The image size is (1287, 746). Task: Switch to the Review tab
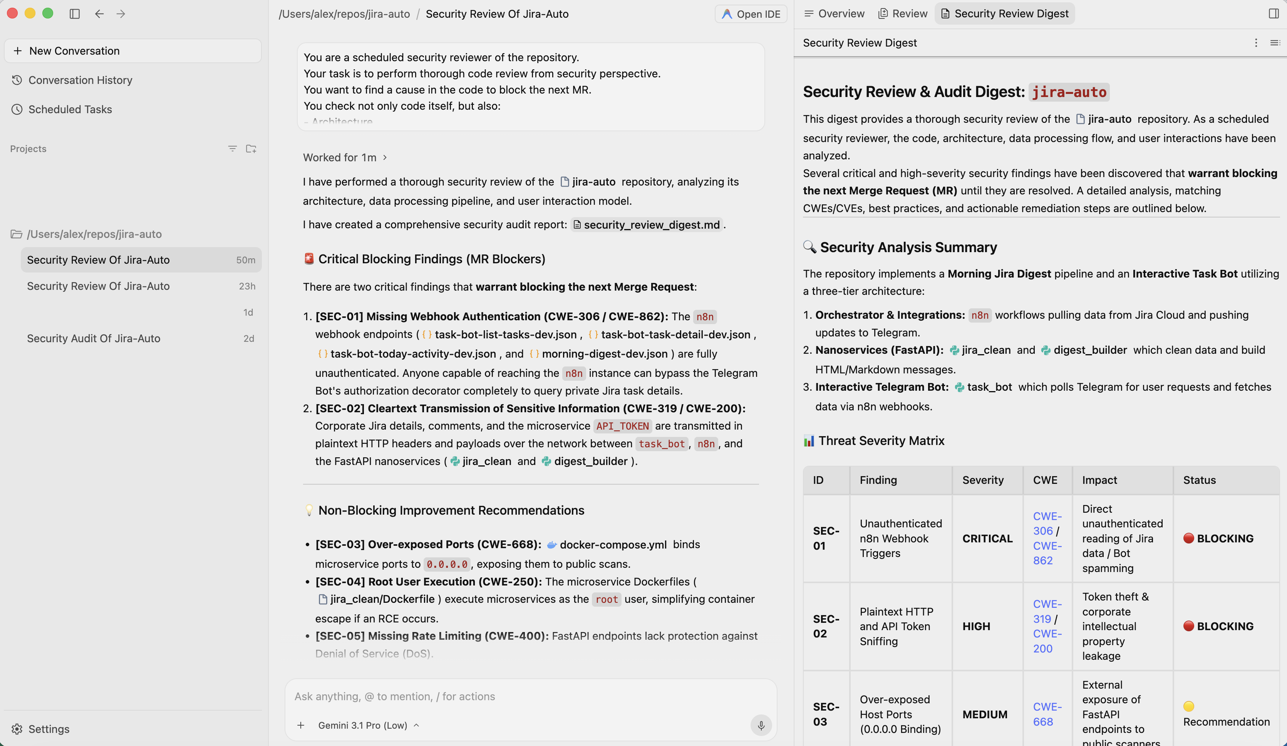tap(902, 14)
